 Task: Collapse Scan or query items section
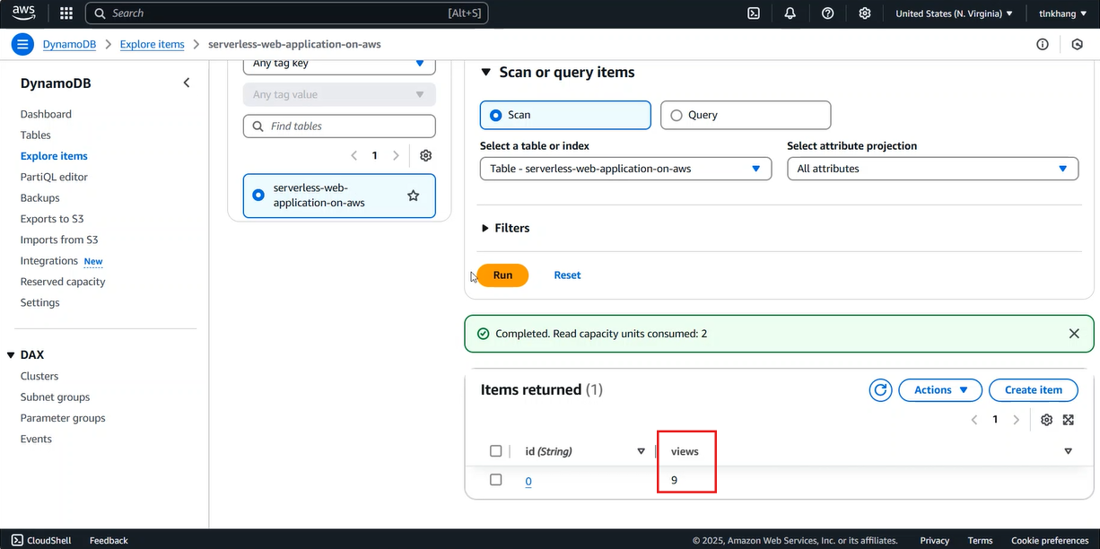point(485,73)
